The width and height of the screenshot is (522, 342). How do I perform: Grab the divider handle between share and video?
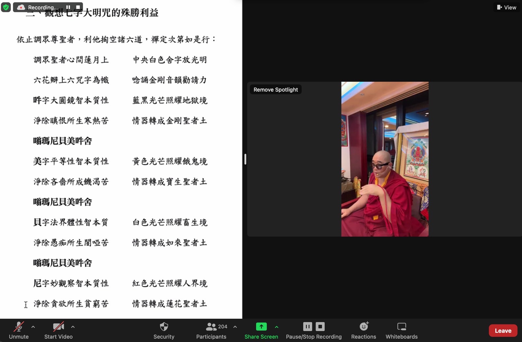tap(245, 159)
